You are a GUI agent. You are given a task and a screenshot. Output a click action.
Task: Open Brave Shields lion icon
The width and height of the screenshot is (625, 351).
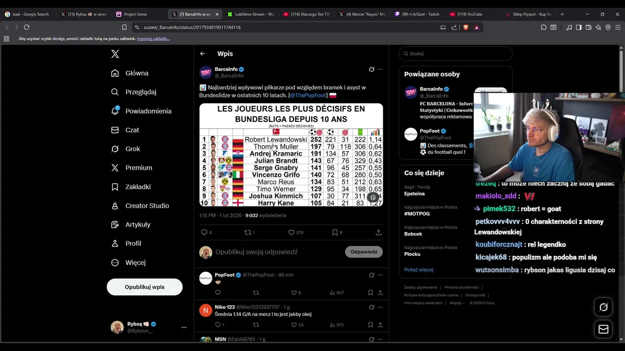[466, 27]
